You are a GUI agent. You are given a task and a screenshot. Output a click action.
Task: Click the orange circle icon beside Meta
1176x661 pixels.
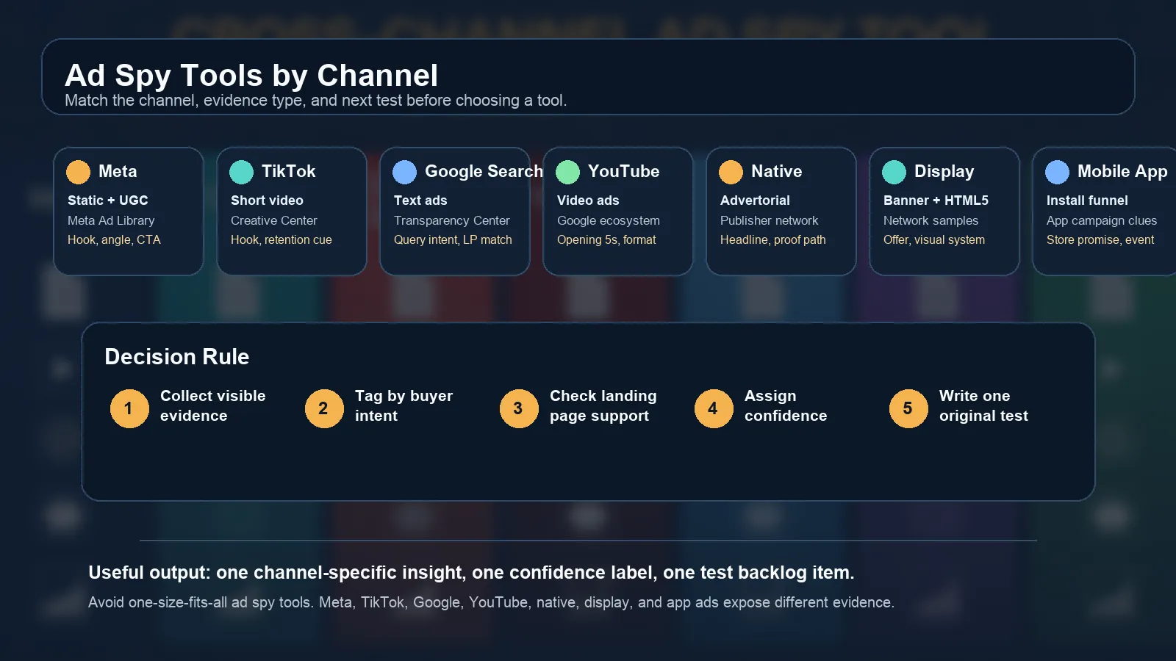click(78, 172)
